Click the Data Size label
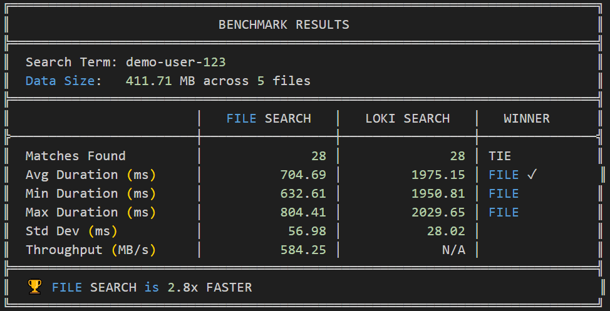The image size is (610, 311). pyautogui.click(x=64, y=81)
